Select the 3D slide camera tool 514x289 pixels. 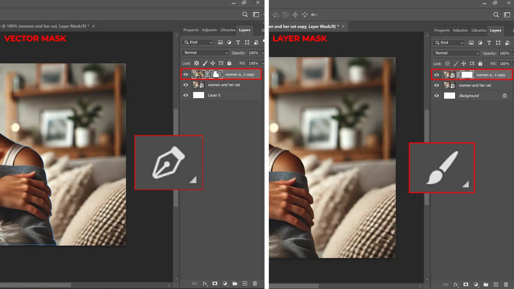coord(305,15)
